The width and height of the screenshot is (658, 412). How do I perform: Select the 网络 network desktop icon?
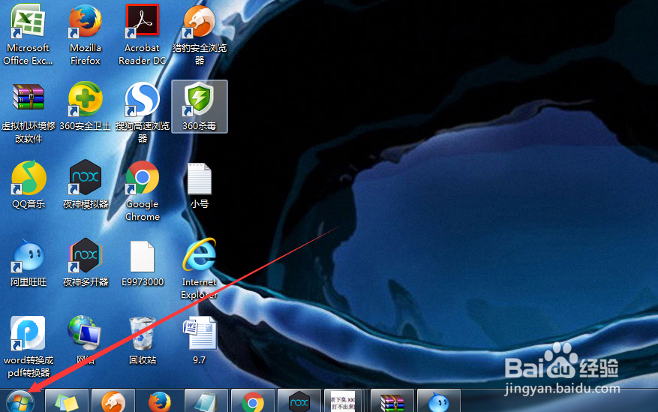(86, 341)
